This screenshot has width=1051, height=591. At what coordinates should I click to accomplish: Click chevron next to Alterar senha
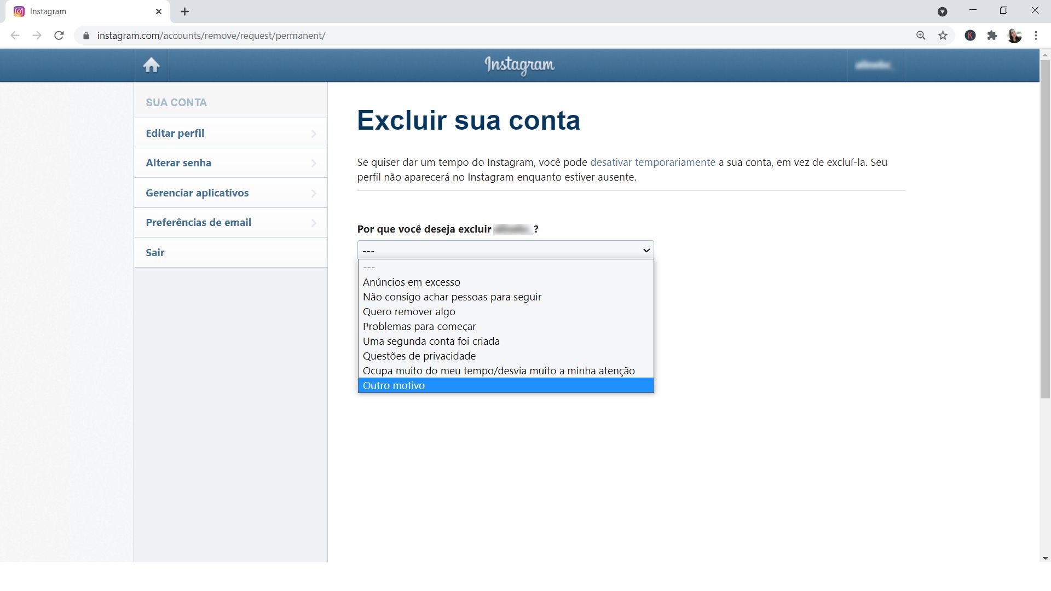(x=314, y=163)
